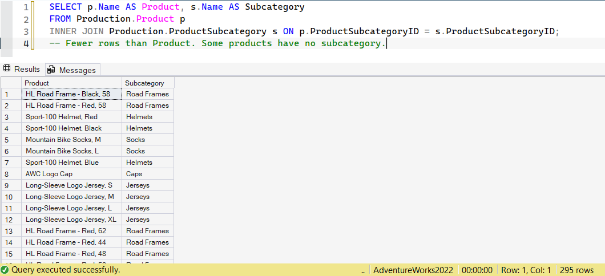Viewport: 605px width, 276px height.
Task: Click the AdventureWorks2022 database status entry
Action: pyautogui.click(x=413, y=270)
